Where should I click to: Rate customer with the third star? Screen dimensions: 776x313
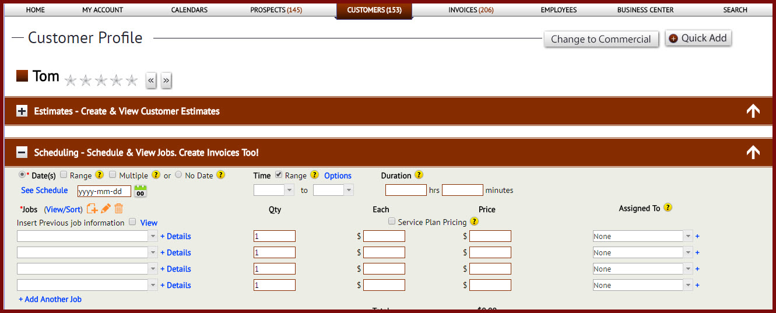tap(101, 80)
